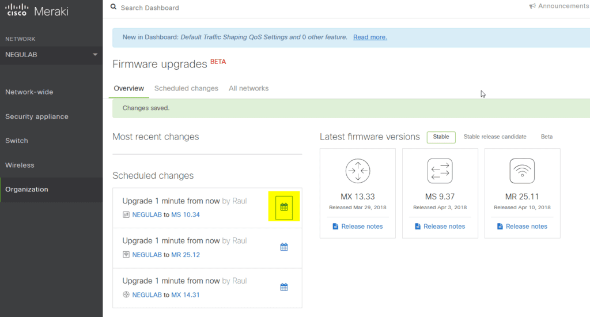Screen dimensions: 590x317
Task: Click the MR 25.12 version link
Action: (x=186, y=255)
